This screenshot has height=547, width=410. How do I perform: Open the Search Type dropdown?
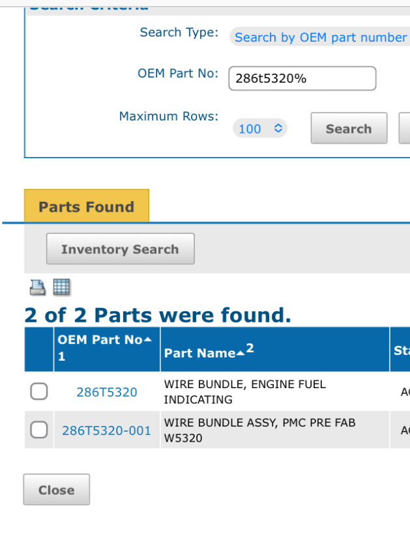pyautogui.click(x=320, y=38)
